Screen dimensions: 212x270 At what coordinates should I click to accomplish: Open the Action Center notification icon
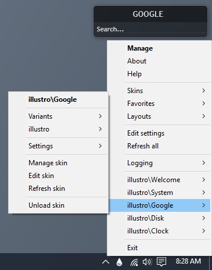point(161,262)
